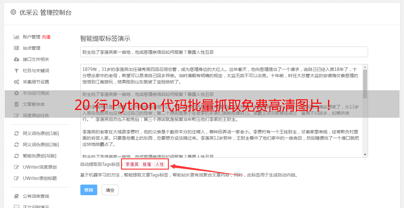The height and width of the screenshot is (208, 404).
Task: Click the 智能提取标签演示 heading
Action: [x=105, y=39]
